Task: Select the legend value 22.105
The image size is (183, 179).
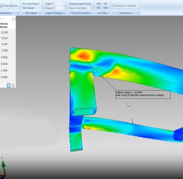Action: [4, 32]
